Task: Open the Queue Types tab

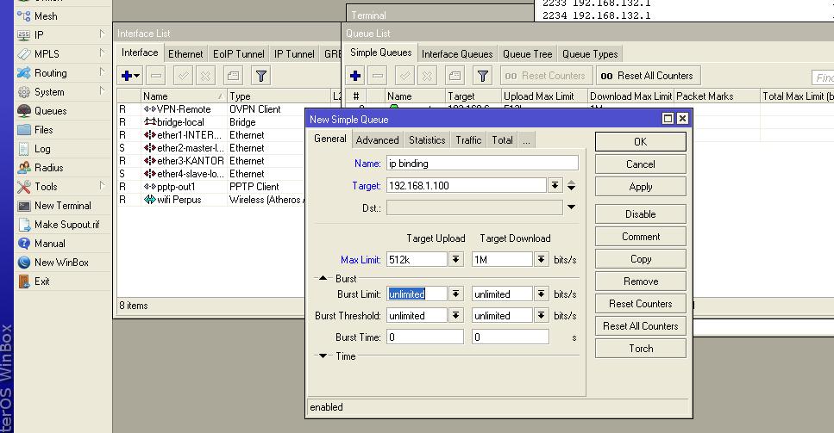Action: (x=590, y=54)
